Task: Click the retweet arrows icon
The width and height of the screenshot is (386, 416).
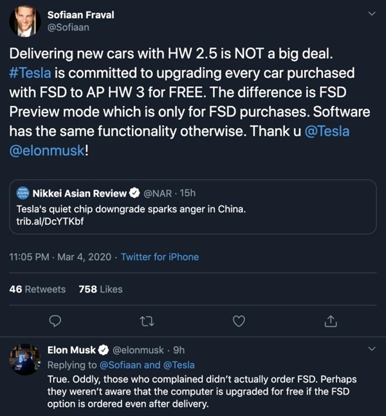Action: pos(147,320)
